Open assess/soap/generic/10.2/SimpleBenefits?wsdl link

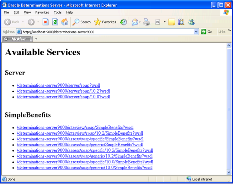(84, 156)
